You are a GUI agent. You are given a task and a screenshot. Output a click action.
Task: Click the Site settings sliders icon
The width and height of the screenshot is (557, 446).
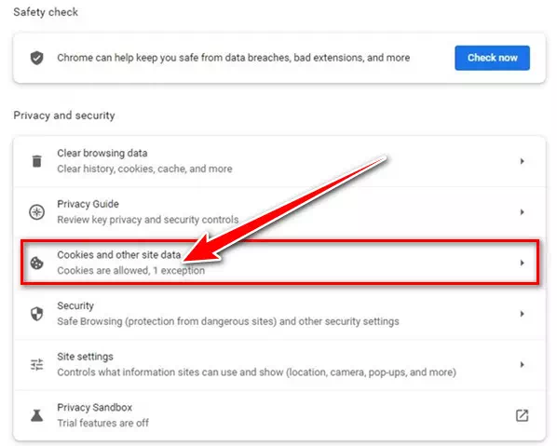[36, 365]
